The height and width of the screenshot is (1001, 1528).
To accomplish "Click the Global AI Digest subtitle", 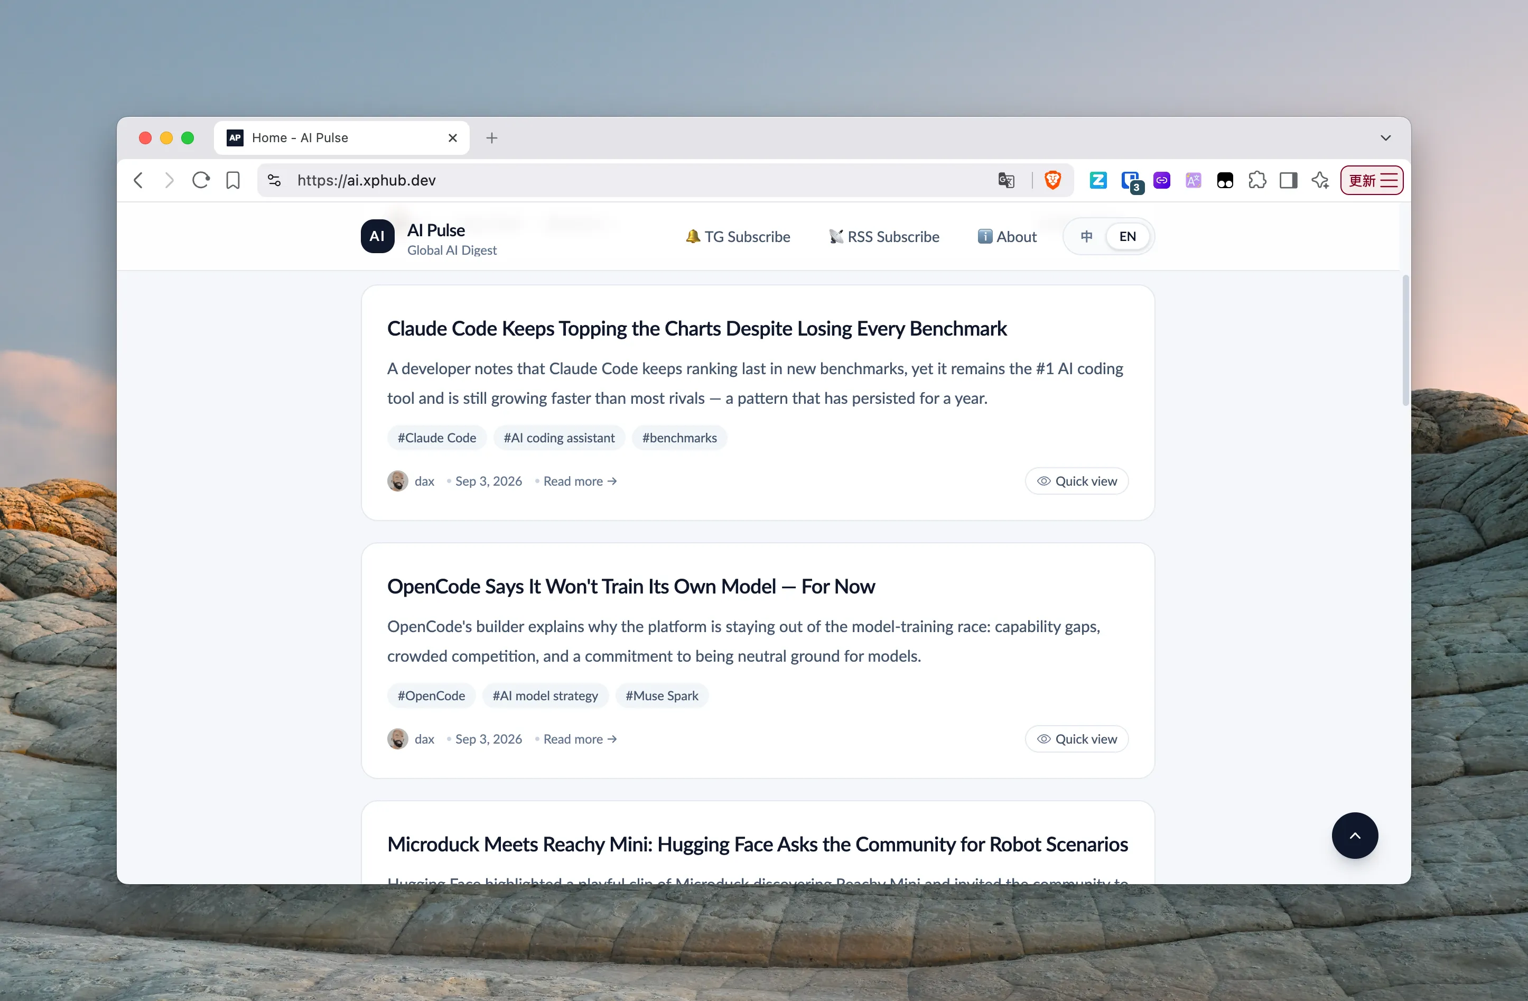I will [451, 251].
